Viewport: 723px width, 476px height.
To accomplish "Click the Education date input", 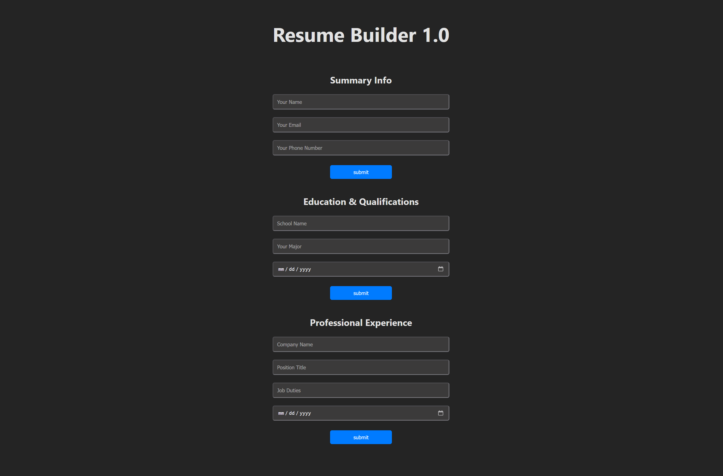I will point(361,269).
